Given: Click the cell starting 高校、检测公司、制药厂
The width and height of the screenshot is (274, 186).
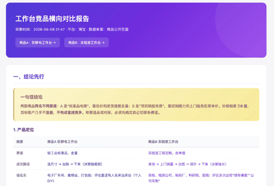Looking at the screenshot, I should click(x=201, y=178).
